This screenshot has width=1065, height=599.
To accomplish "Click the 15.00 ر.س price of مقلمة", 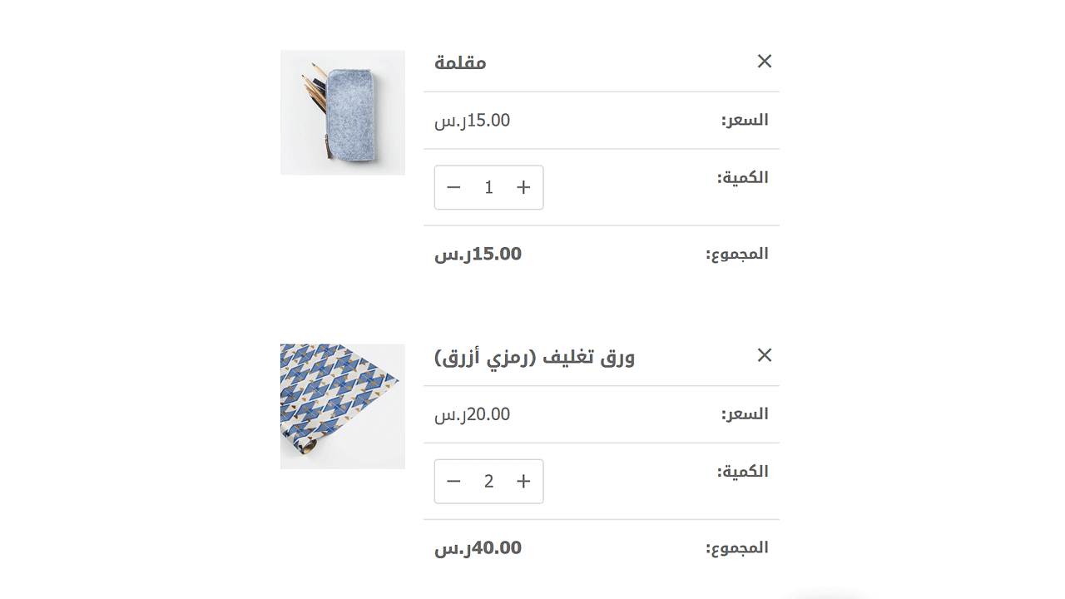I will point(473,120).
